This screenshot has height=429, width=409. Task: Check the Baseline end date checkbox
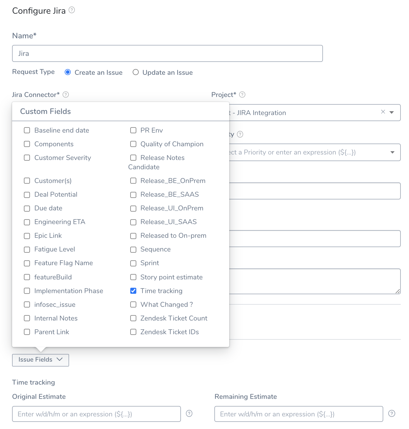[x=27, y=130]
